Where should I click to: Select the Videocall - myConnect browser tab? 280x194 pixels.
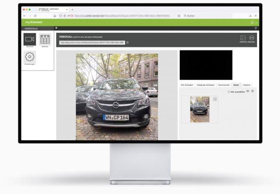(x=53, y=9)
